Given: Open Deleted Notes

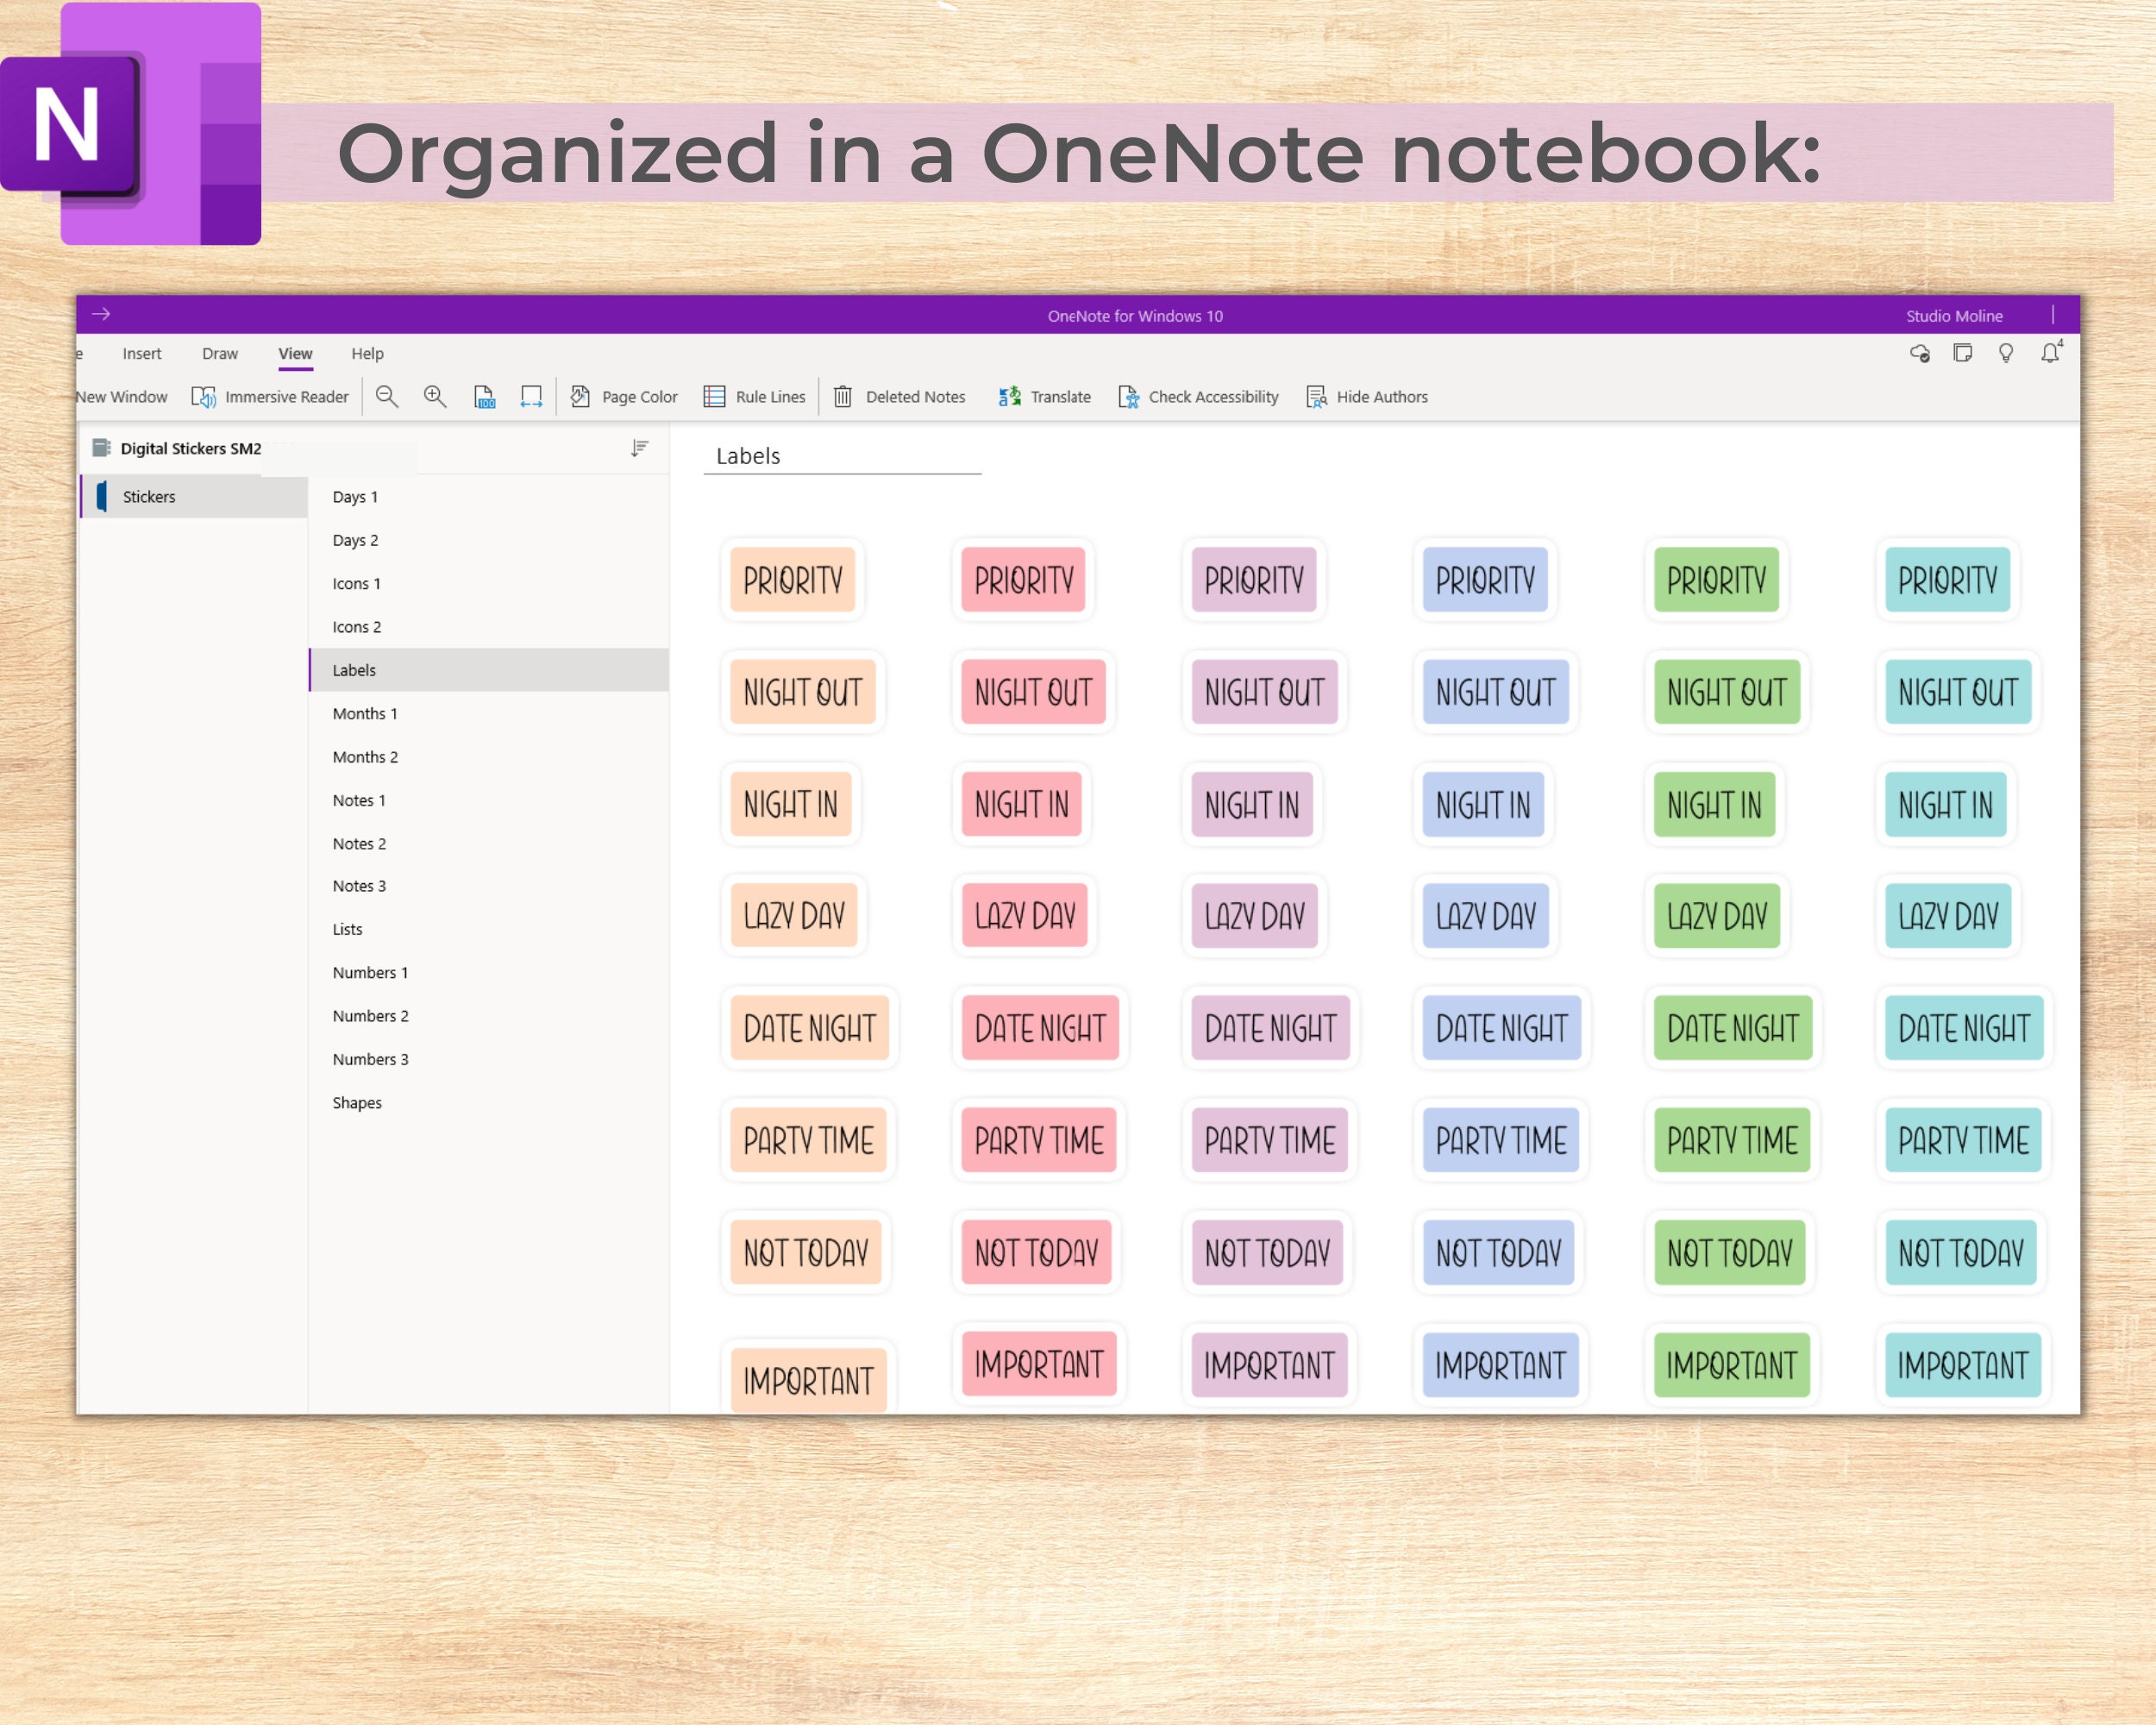Looking at the screenshot, I should [899, 396].
